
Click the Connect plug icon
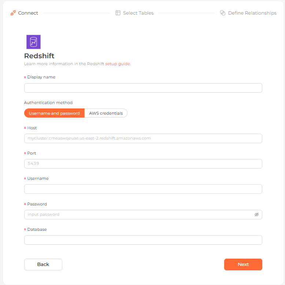coord(13,13)
